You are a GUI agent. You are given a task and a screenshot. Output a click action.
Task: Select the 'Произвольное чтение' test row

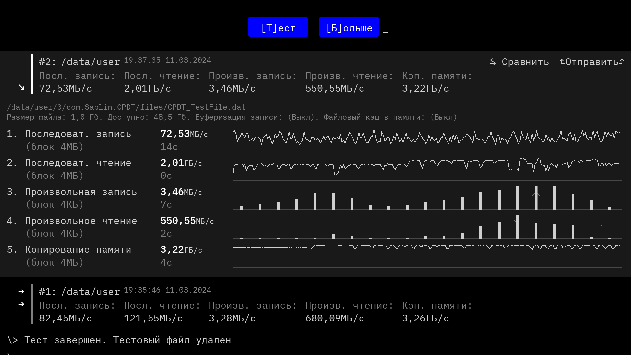click(81, 221)
